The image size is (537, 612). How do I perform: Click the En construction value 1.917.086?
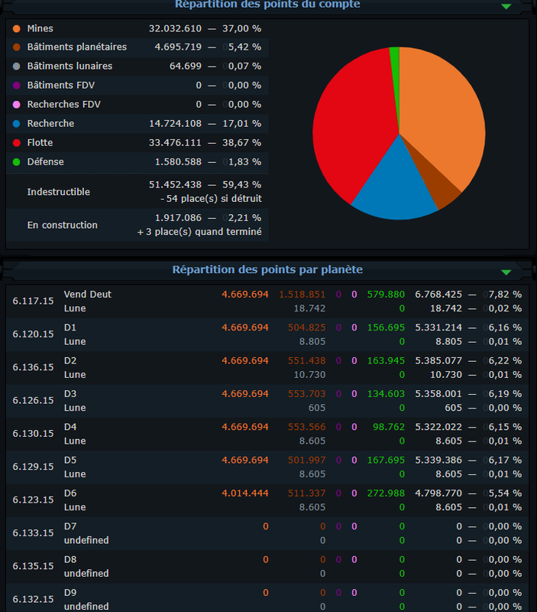click(x=178, y=218)
